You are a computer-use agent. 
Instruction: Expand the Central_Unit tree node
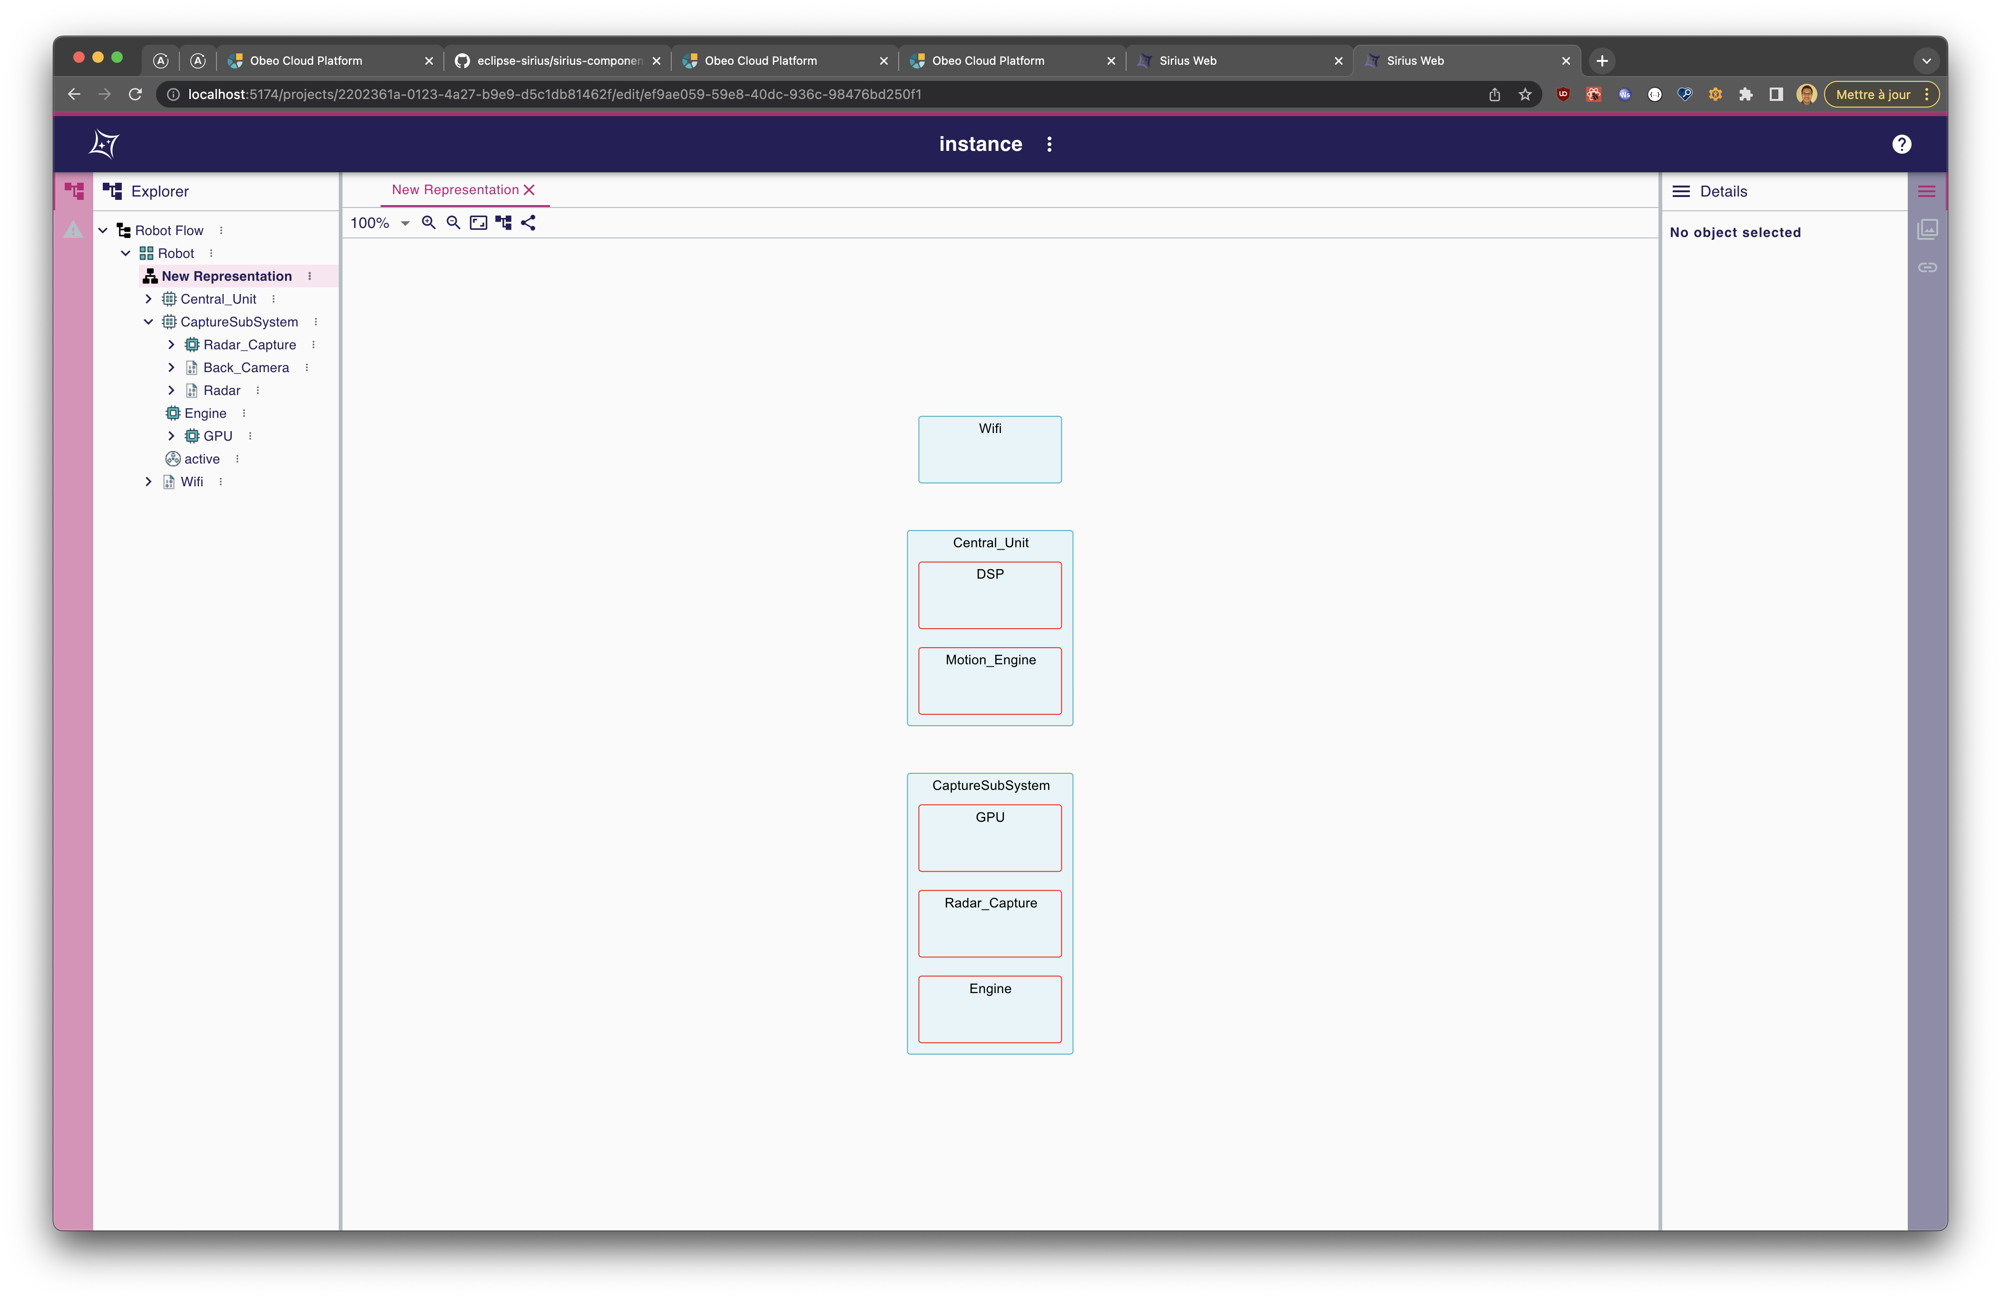[x=149, y=298]
